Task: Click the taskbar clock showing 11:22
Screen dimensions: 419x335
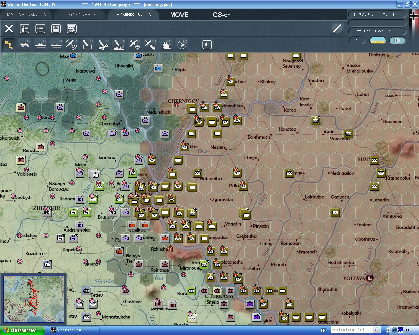Action: click(410, 330)
